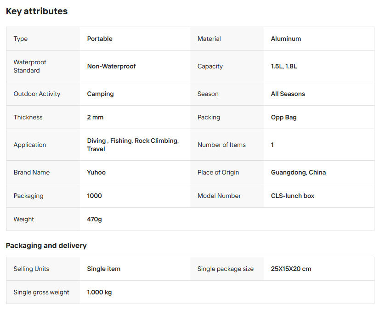Select the 2 mm thickness value
Screen dimensions: 385x310
[x=95, y=118]
